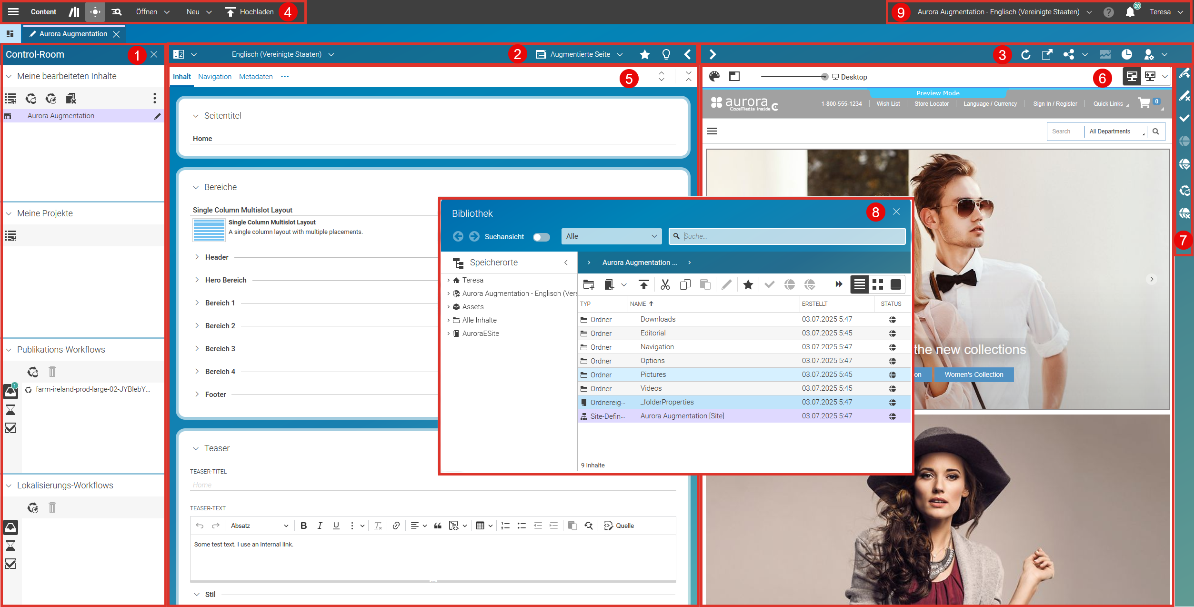Screen dimensions: 1194x607
Task: Click the color palette icon in preview
Action: point(714,76)
